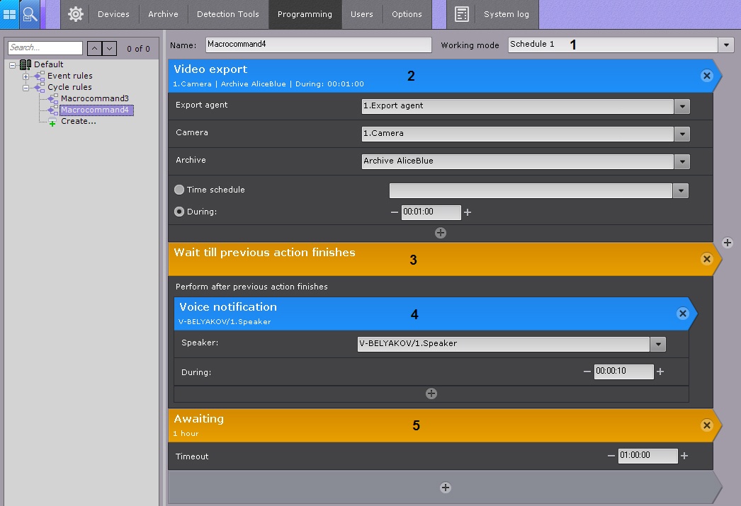Select the During radio button
741x506 pixels.
[179, 211]
